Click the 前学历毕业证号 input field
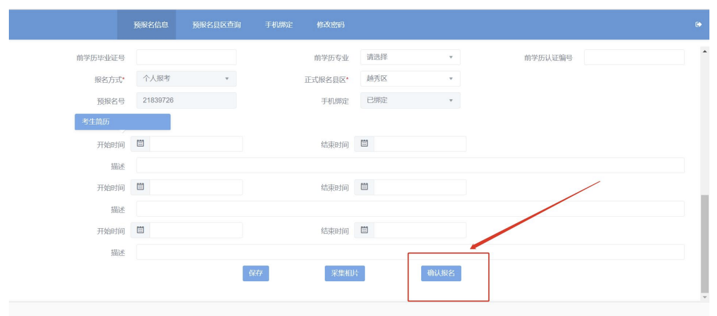 point(186,58)
